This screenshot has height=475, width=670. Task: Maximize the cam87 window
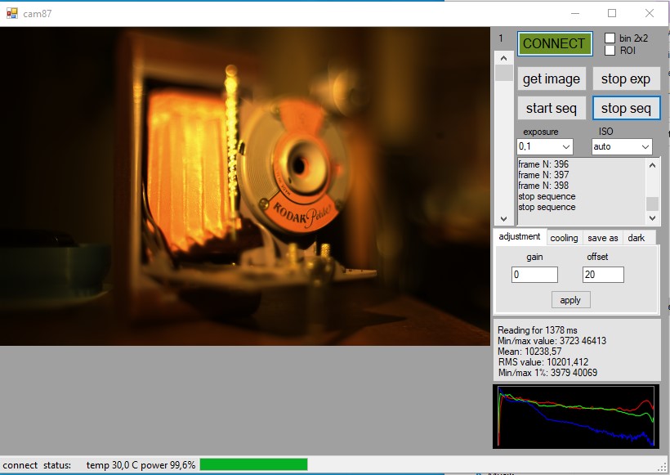(x=612, y=13)
